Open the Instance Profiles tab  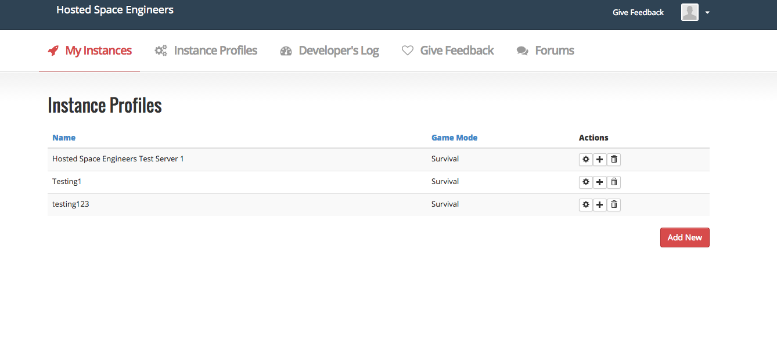206,51
